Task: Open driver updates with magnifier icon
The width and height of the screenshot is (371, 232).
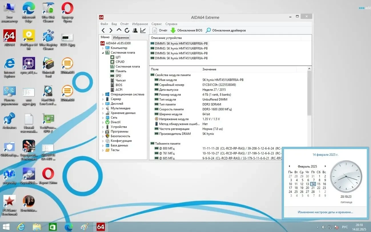Action: (x=226, y=30)
